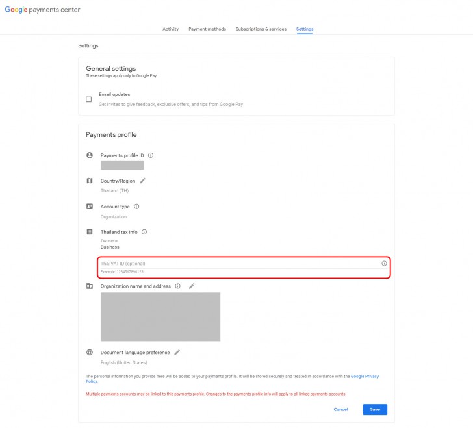
Task: Click the 'Thailand (TH)' country value
Action: (114, 191)
